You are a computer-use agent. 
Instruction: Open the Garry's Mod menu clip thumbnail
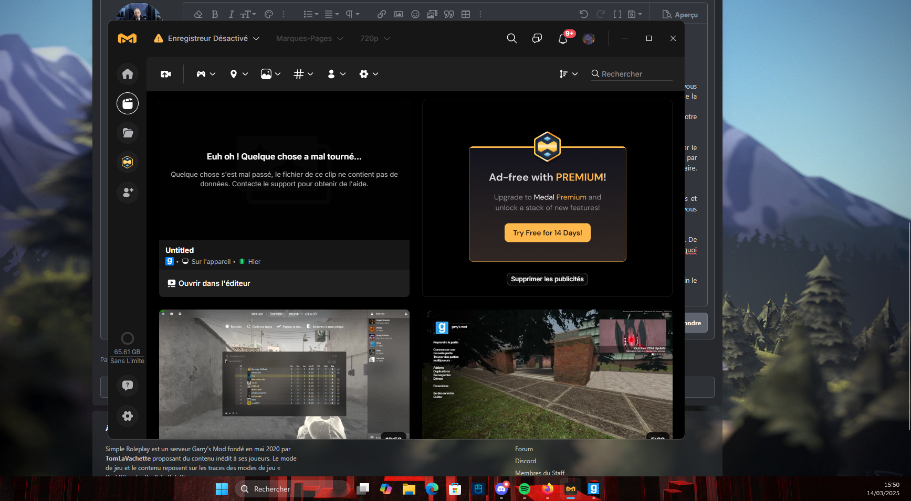click(547, 374)
